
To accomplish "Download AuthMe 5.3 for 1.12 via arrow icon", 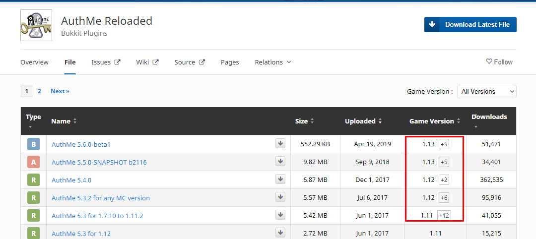I will click(280, 233).
